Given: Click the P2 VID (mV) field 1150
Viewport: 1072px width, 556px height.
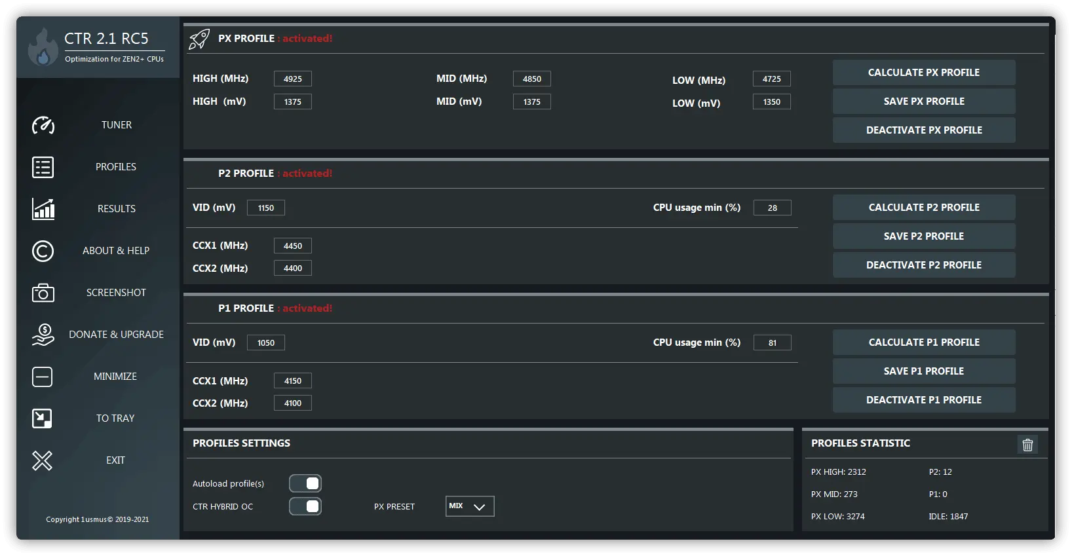Looking at the screenshot, I should 266,208.
